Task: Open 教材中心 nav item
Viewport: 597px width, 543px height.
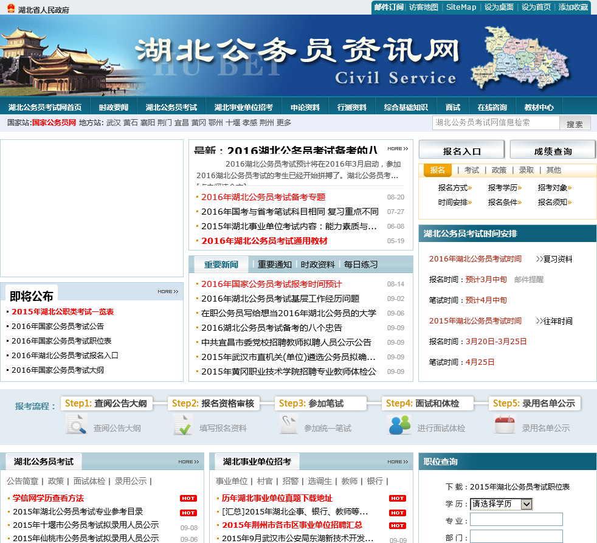Action: click(x=539, y=108)
